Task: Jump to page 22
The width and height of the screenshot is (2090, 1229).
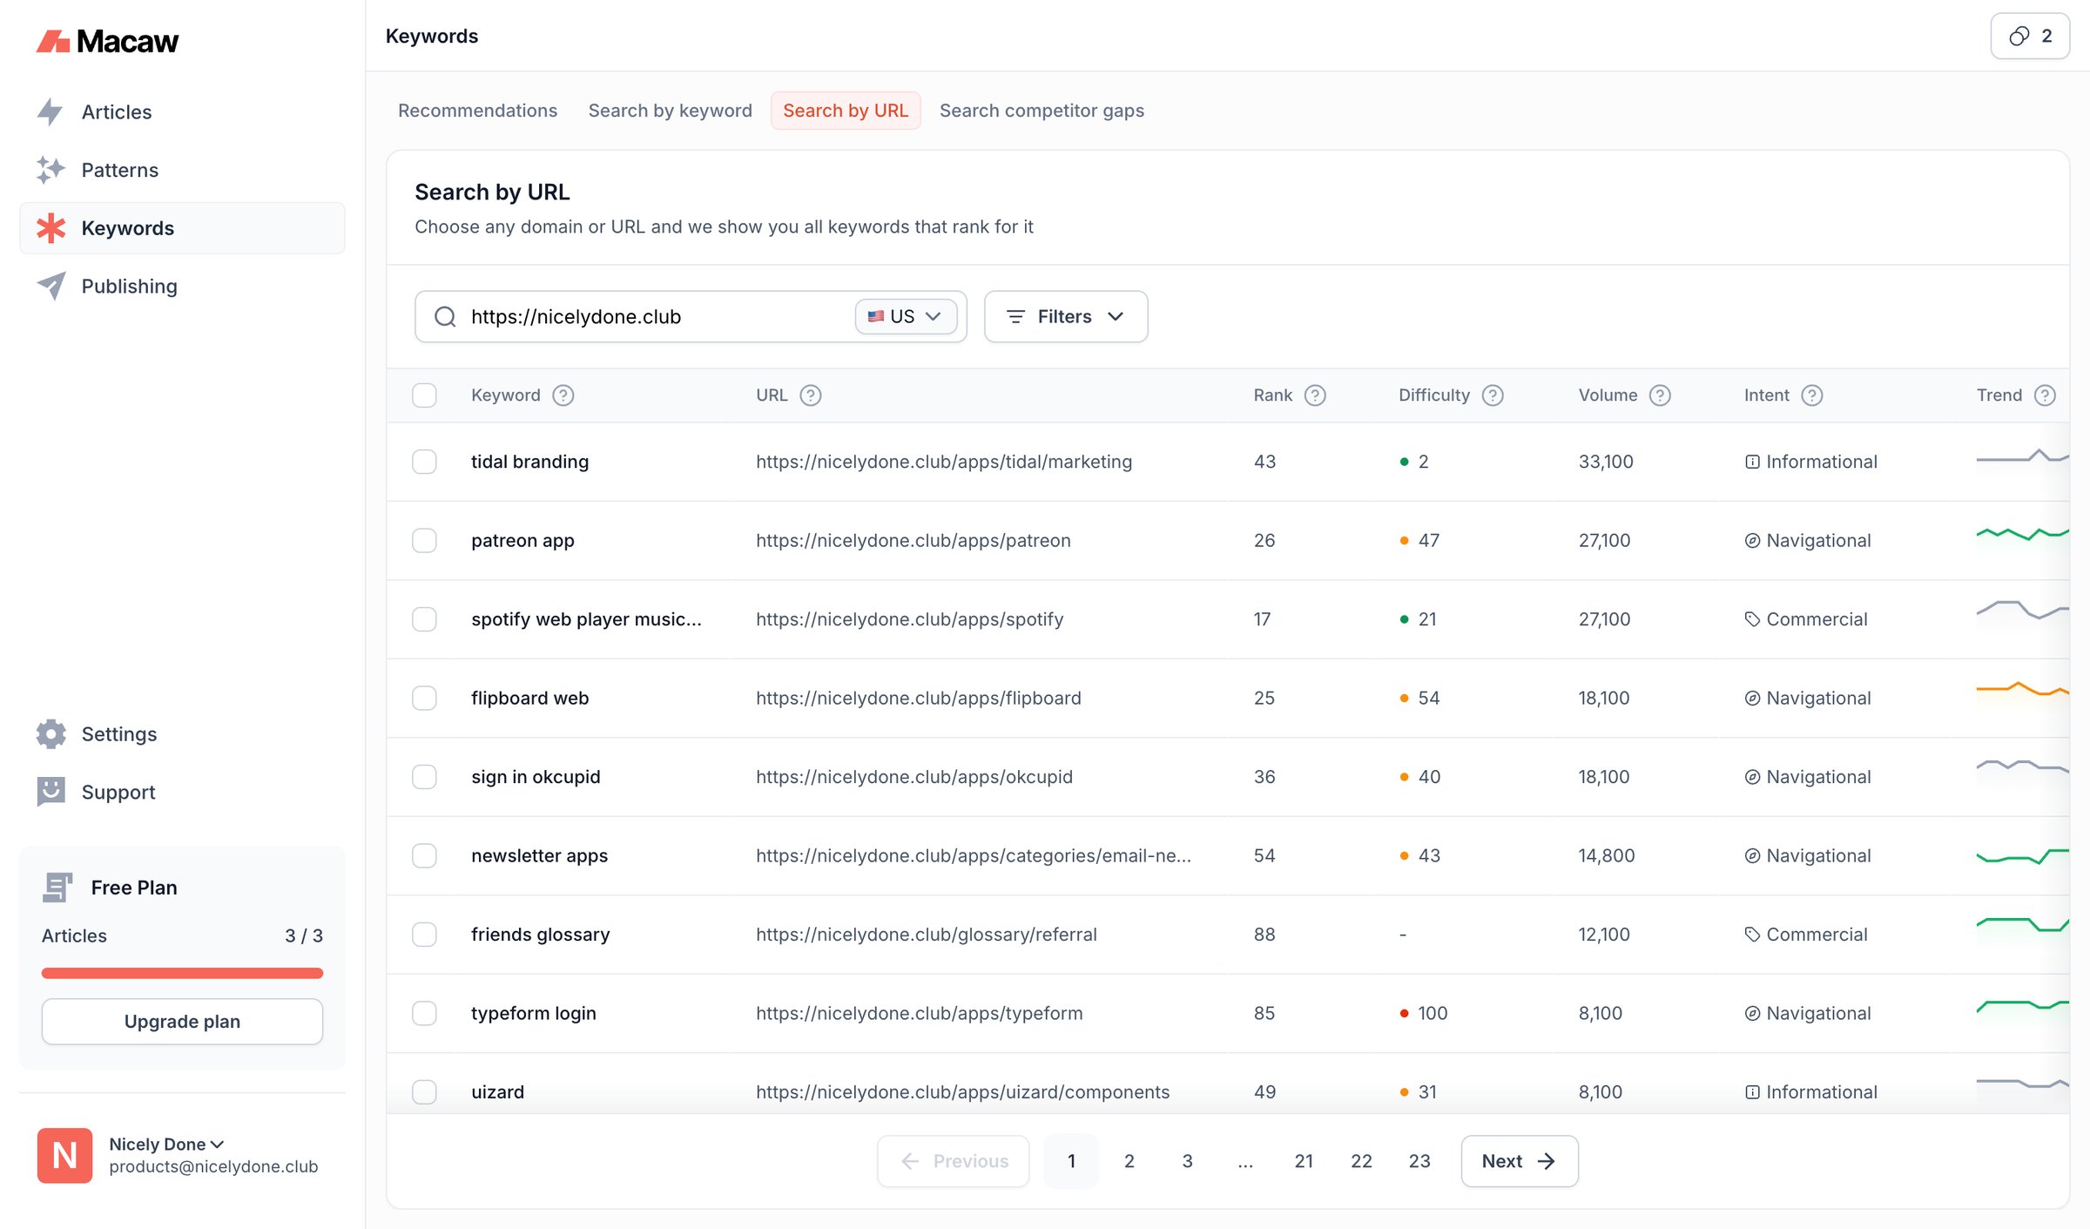Action: [x=1361, y=1161]
